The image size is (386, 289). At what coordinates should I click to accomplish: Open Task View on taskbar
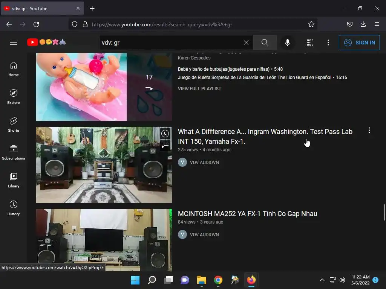point(168,280)
